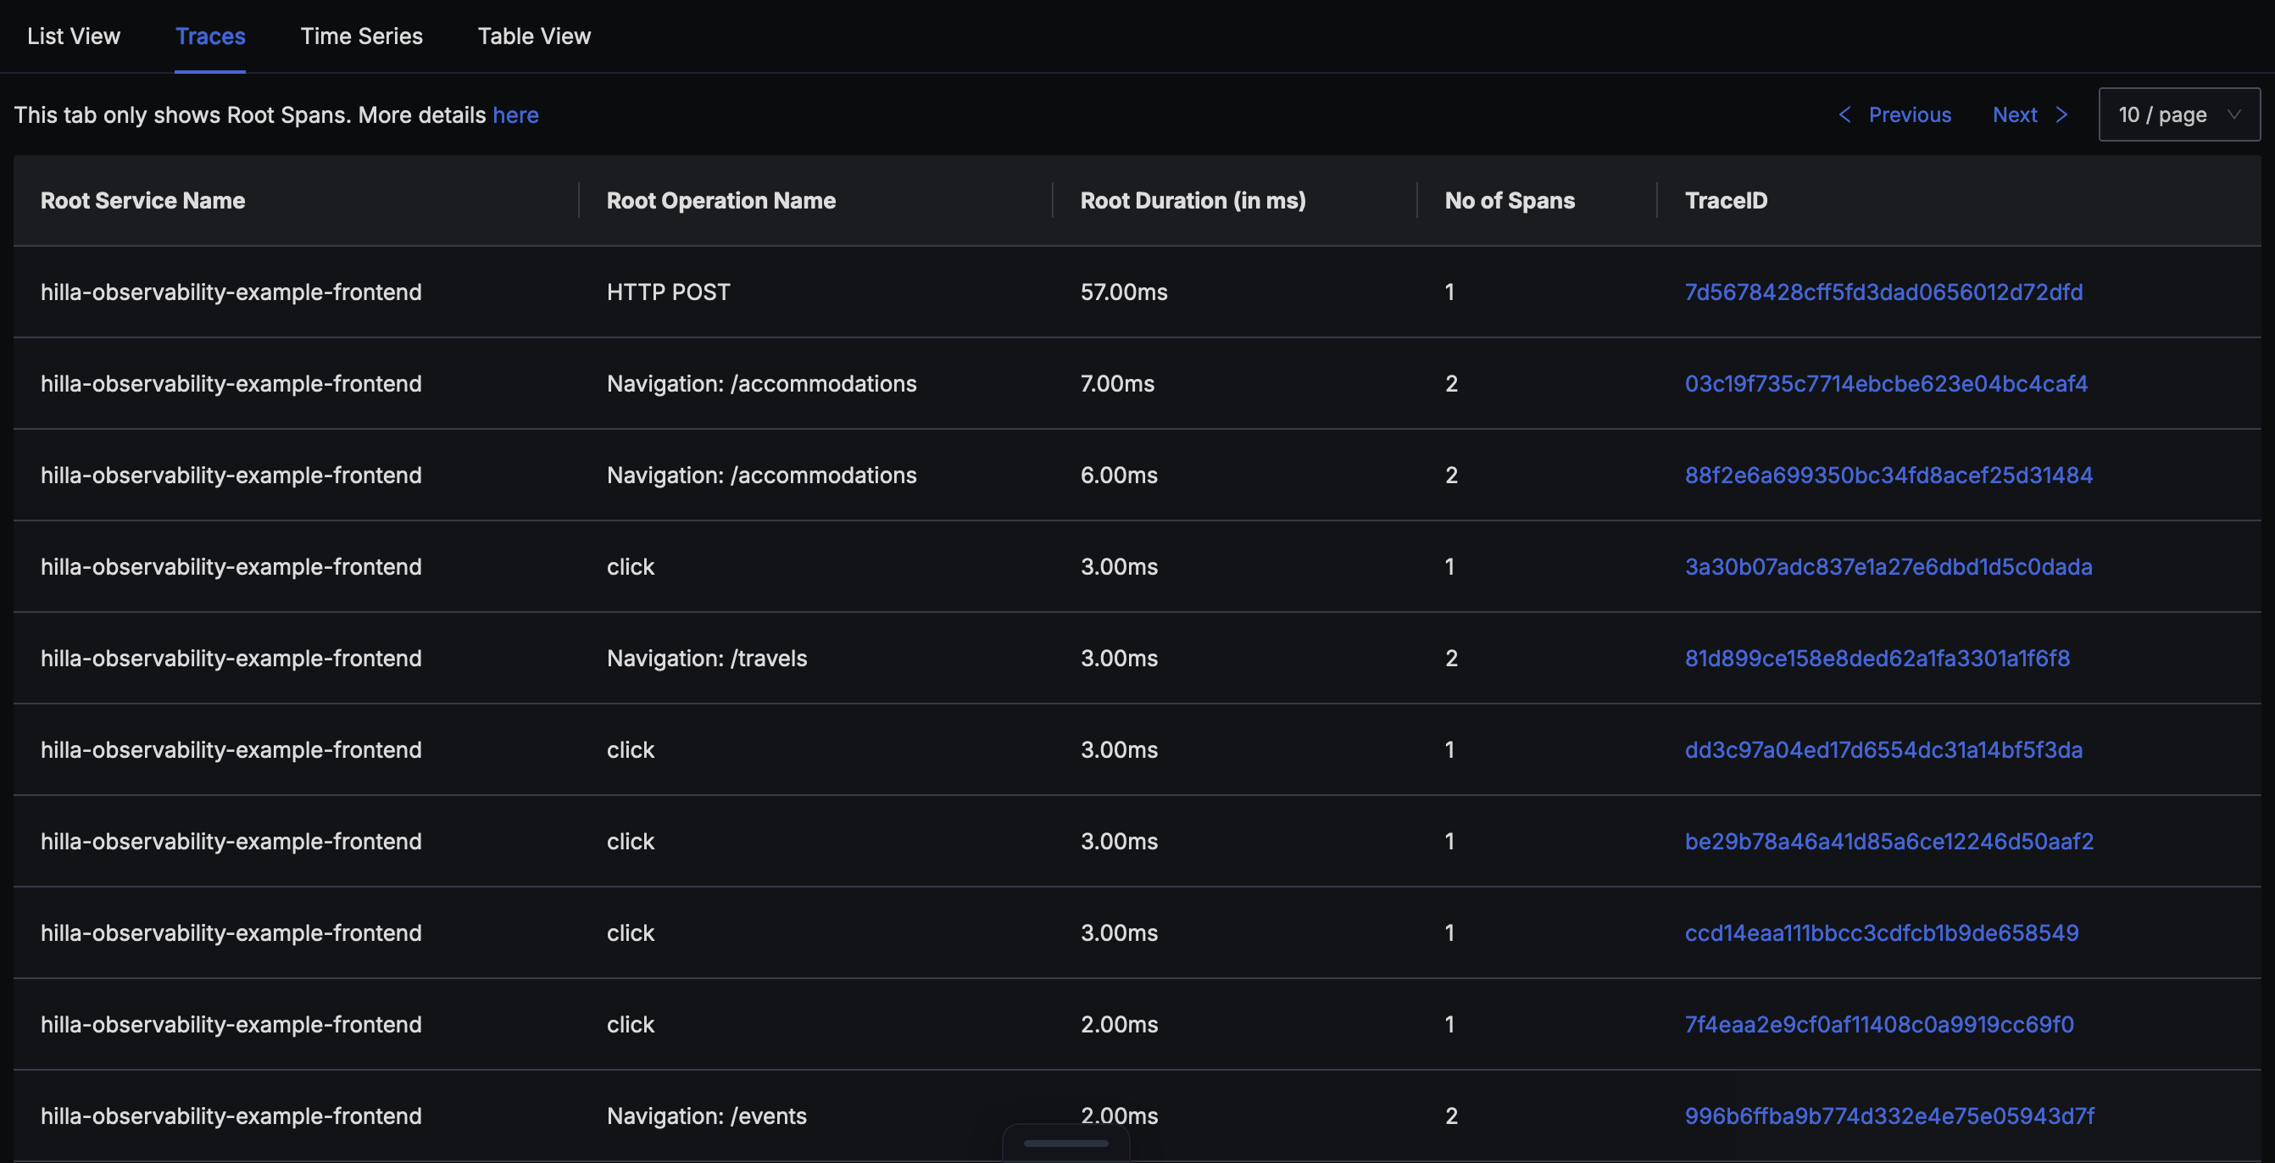Switch to the List View tab

pyautogui.click(x=73, y=36)
